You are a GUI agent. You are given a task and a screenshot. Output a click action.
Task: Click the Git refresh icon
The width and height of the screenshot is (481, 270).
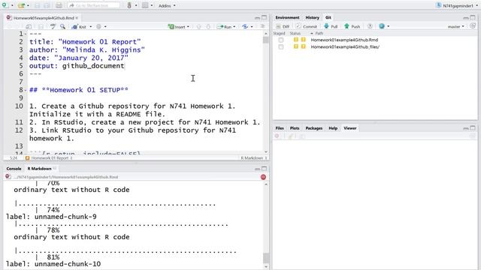pos(473,26)
